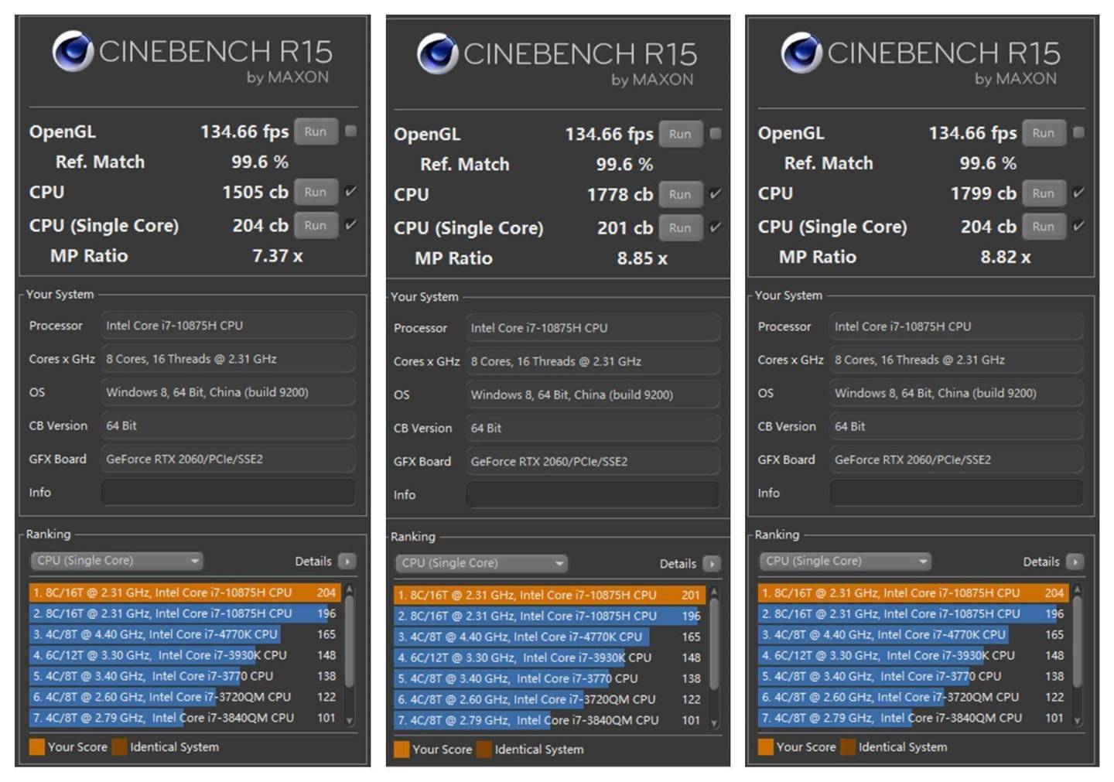Screen dimensions: 1114x782
Task: Click the Processor field in the left window
Action: coord(228,326)
